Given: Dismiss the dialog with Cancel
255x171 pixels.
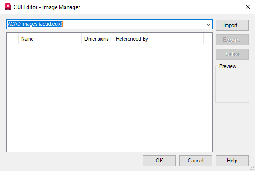Looking at the screenshot, I should pyautogui.click(x=195, y=161).
